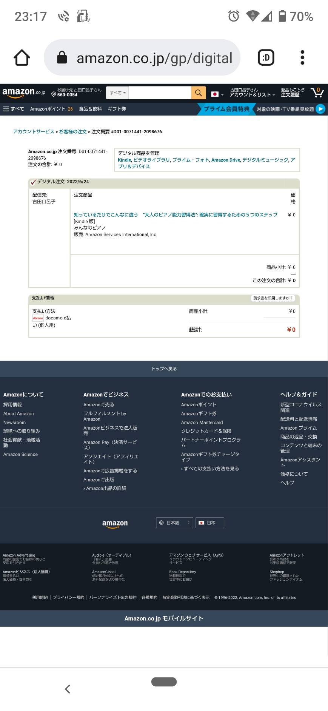Open プライバシー規約 link

[68, 597]
